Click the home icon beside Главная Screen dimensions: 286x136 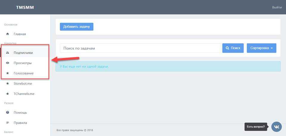pyautogui.click(x=7, y=34)
